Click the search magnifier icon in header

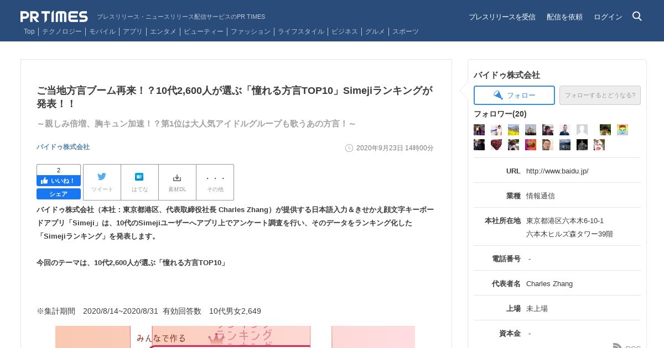637,17
